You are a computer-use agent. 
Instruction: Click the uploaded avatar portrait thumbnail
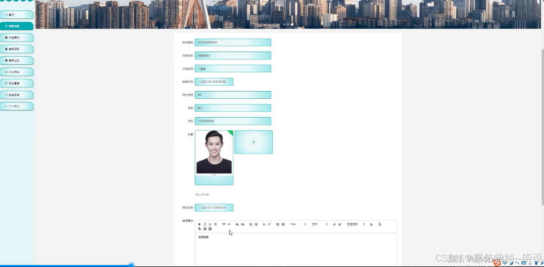click(x=214, y=157)
